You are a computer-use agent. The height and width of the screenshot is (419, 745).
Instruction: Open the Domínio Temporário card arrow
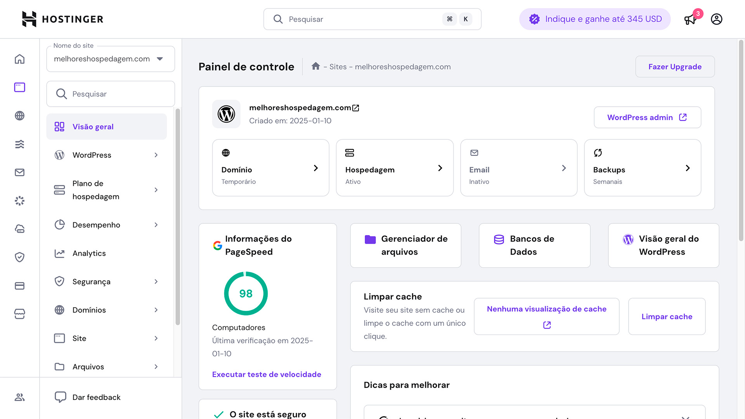coord(316,168)
